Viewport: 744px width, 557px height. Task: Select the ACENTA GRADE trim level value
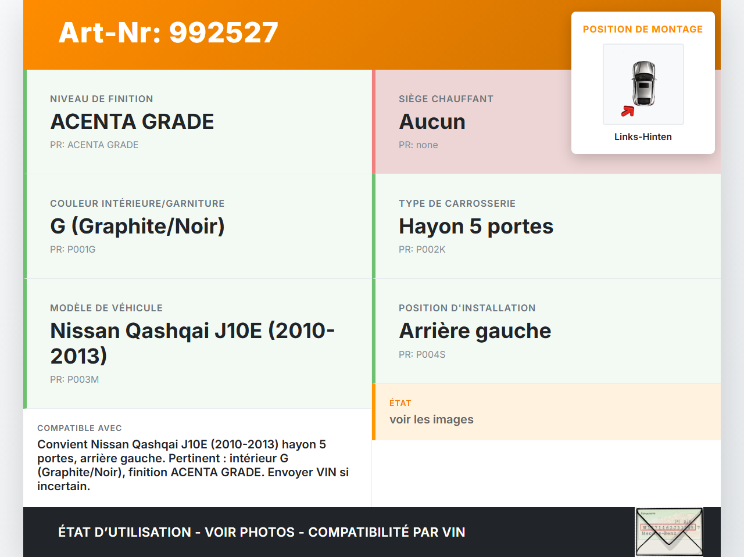coord(132,121)
